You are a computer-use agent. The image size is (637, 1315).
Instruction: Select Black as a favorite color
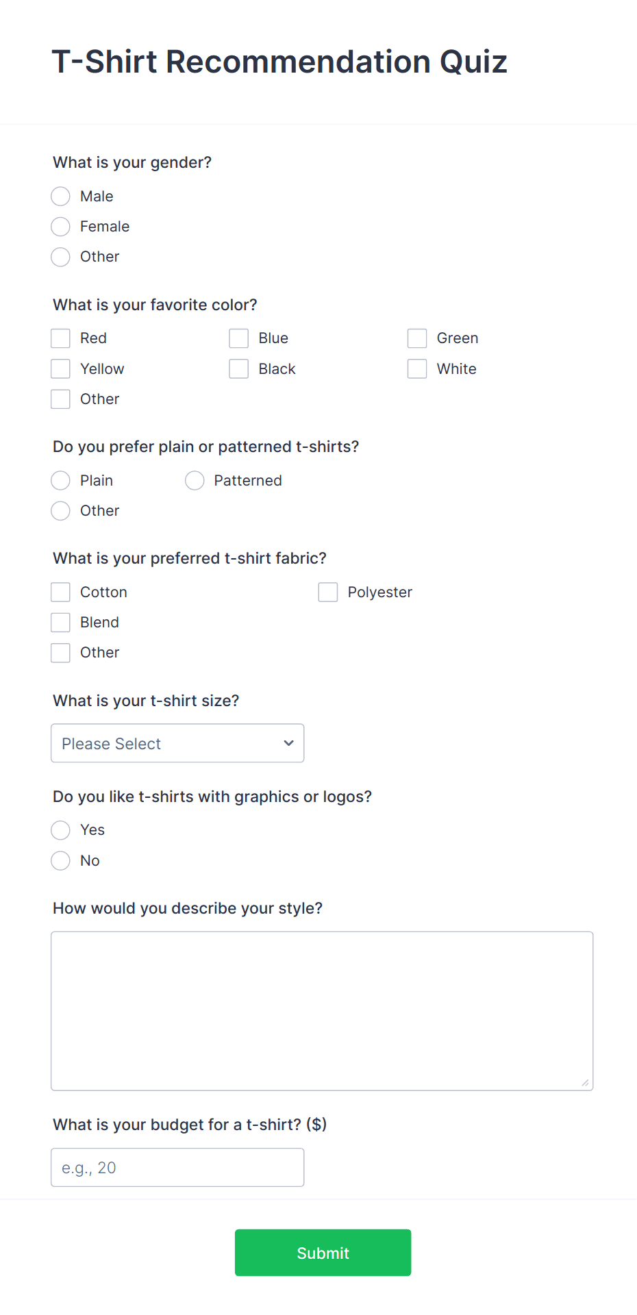tap(238, 368)
